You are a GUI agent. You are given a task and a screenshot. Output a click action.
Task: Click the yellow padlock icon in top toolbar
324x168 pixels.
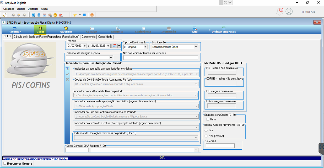pyautogui.click(x=55, y=15)
